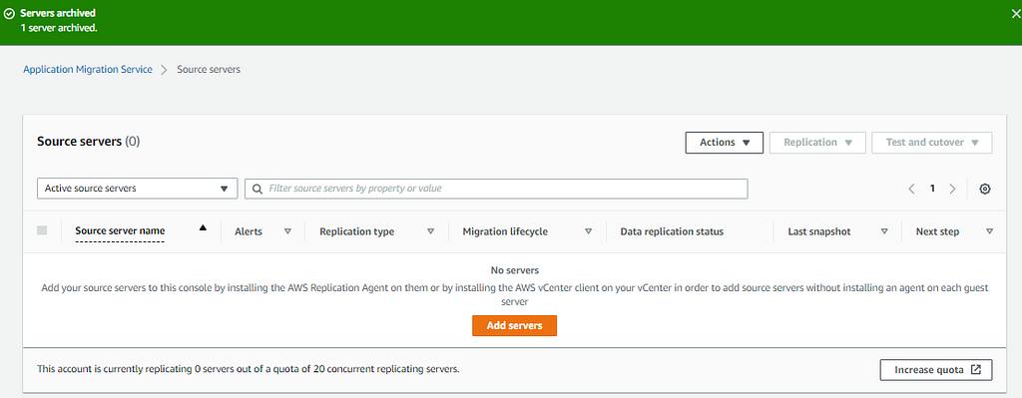The width and height of the screenshot is (1022, 398).
Task: Click the magnifier search icon
Action: tap(258, 189)
